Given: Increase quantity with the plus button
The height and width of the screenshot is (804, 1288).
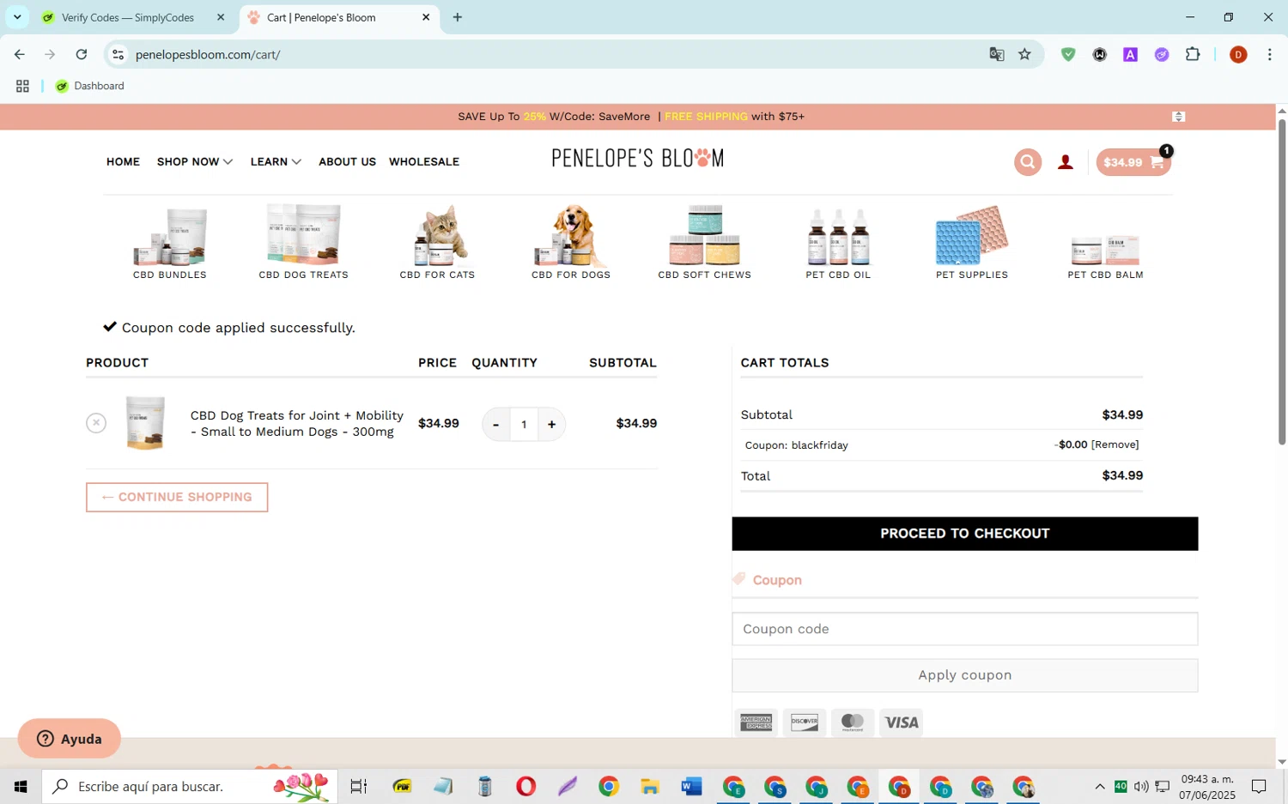Looking at the screenshot, I should [x=551, y=424].
